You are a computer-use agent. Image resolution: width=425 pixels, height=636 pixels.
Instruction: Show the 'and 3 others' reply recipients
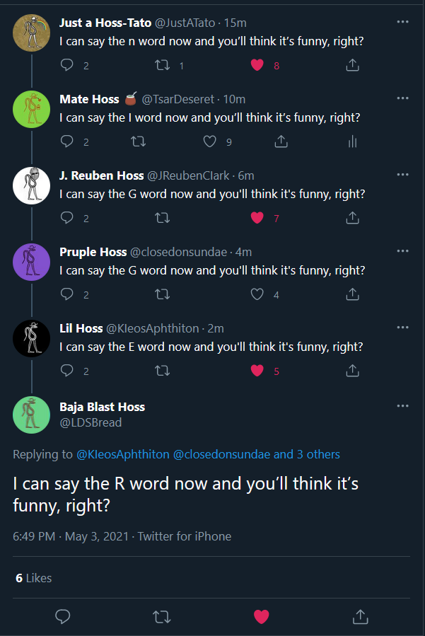coord(307,454)
